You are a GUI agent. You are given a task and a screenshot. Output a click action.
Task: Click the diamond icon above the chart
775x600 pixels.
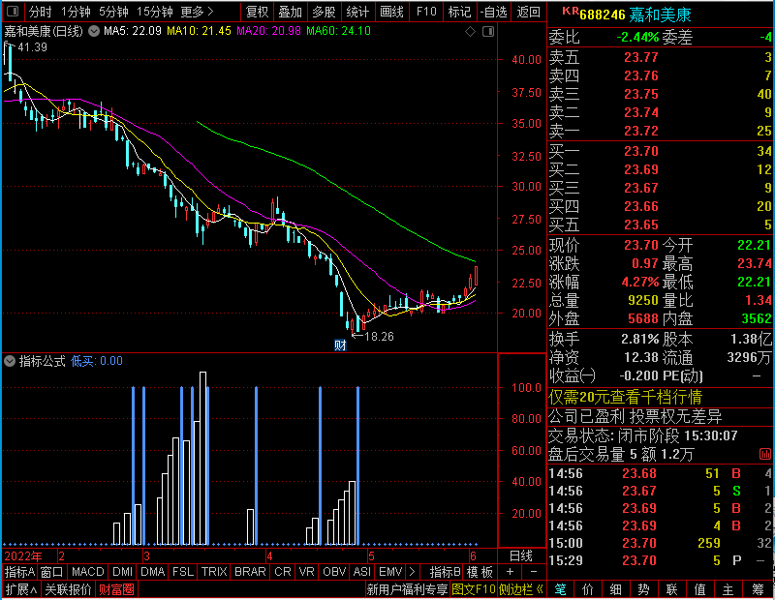(x=471, y=32)
